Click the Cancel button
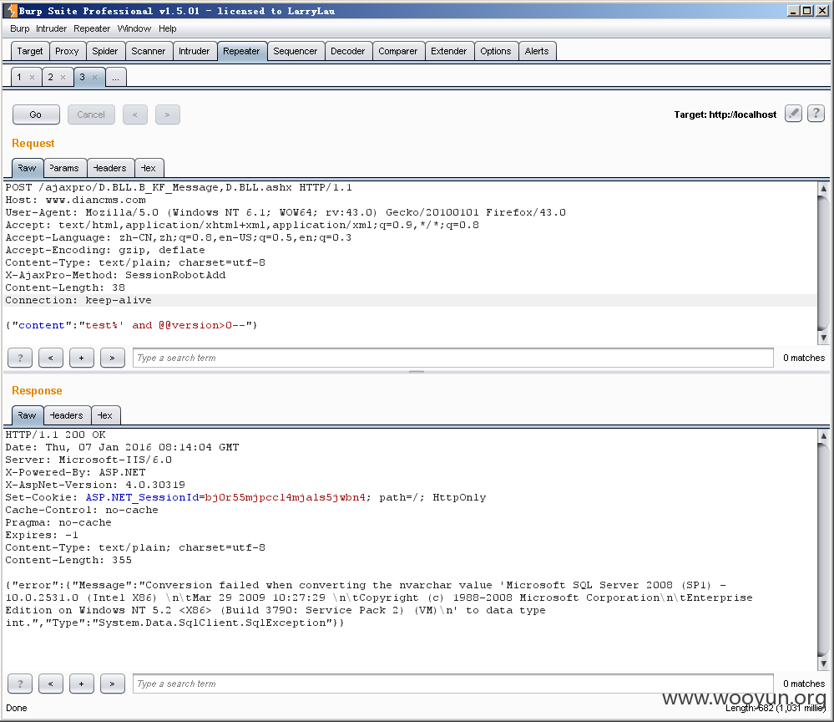 click(x=91, y=114)
